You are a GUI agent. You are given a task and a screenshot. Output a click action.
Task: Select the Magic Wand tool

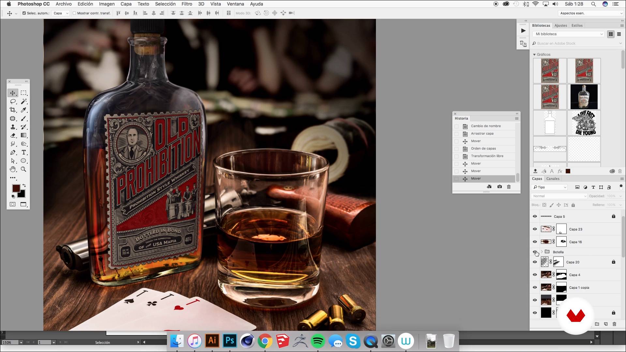pyautogui.click(x=23, y=102)
